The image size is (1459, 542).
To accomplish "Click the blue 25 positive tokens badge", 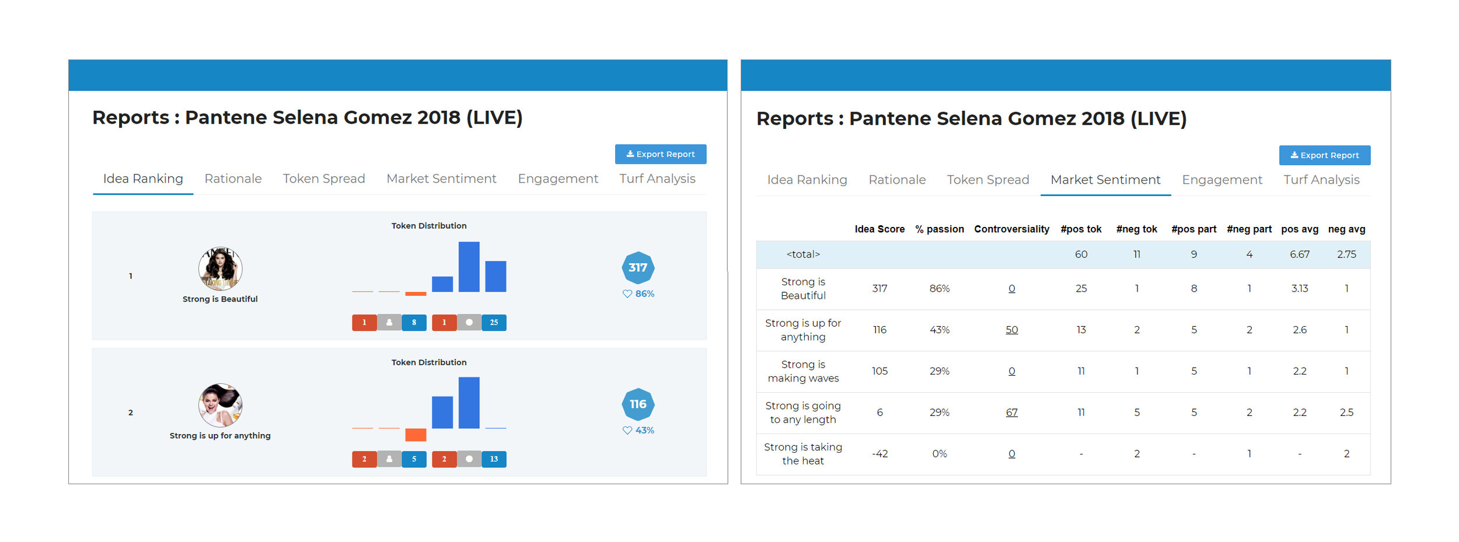I will click(x=494, y=323).
